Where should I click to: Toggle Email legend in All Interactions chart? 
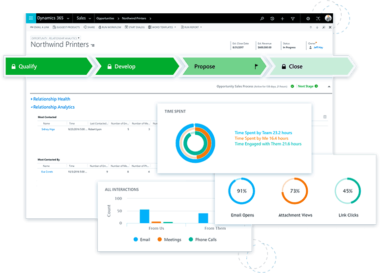(x=142, y=240)
